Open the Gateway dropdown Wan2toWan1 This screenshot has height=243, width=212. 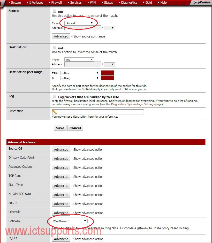[x=70, y=221]
